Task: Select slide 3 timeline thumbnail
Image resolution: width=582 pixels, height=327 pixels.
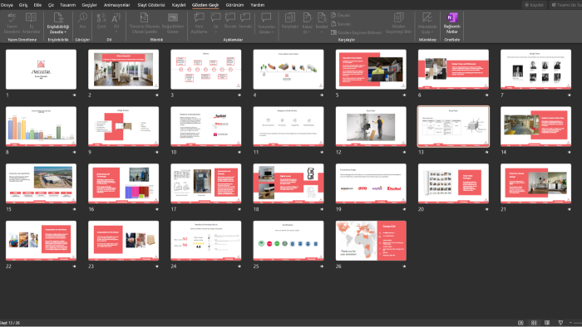Action: click(x=205, y=70)
